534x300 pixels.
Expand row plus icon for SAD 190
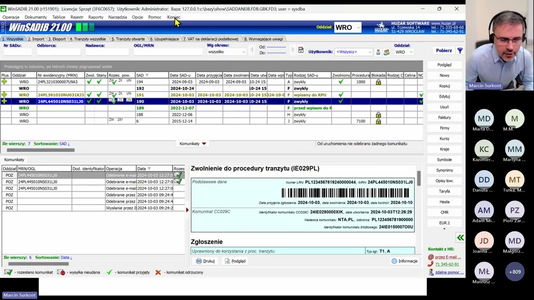[4, 101]
